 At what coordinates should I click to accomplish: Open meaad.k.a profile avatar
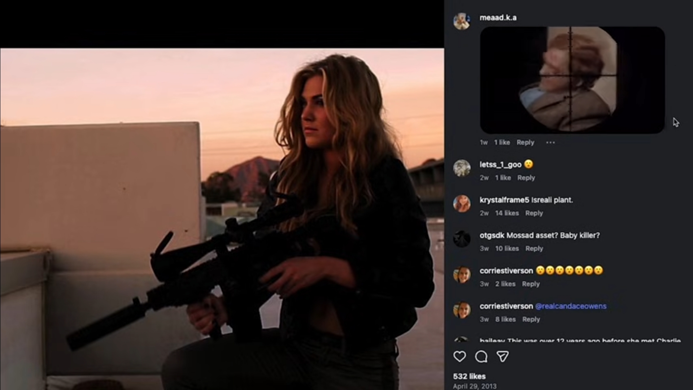pos(462,21)
